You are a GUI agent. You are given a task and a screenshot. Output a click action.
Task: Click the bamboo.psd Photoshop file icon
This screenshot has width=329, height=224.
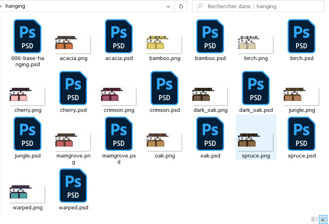[210, 36]
